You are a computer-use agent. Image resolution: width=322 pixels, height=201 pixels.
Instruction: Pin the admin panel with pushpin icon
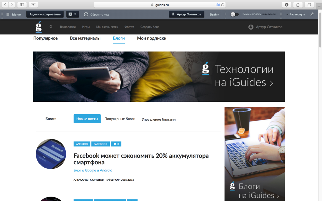[x=312, y=14]
